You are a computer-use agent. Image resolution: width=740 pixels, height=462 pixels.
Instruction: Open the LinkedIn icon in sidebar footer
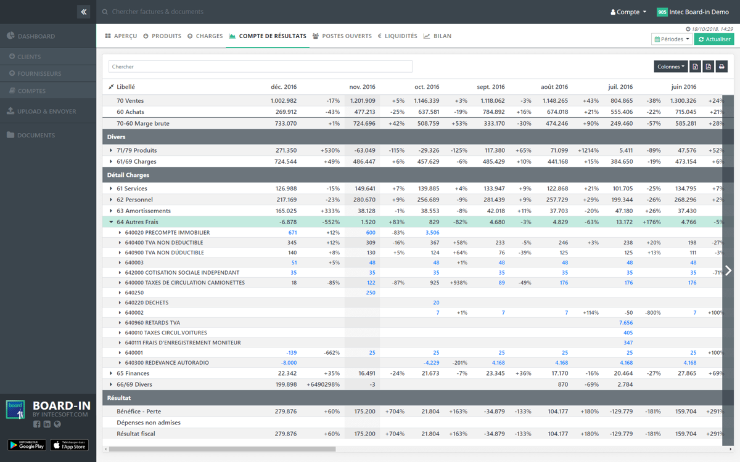coord(47,424)
